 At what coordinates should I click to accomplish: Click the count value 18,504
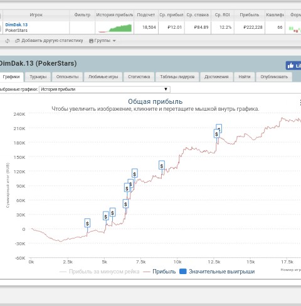point(149,28)
